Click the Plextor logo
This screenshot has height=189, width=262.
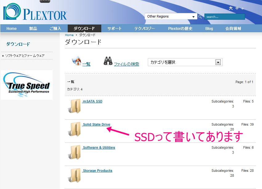35,12
